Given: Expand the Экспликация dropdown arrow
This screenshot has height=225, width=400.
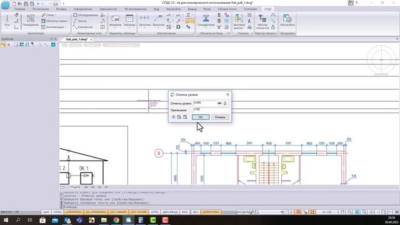Looking at the screenshot, I should click(x=66, y=27).
